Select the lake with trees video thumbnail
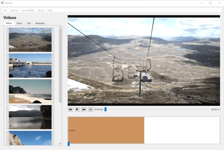This screenshot has height=150, width=224. tap(30, 117)
